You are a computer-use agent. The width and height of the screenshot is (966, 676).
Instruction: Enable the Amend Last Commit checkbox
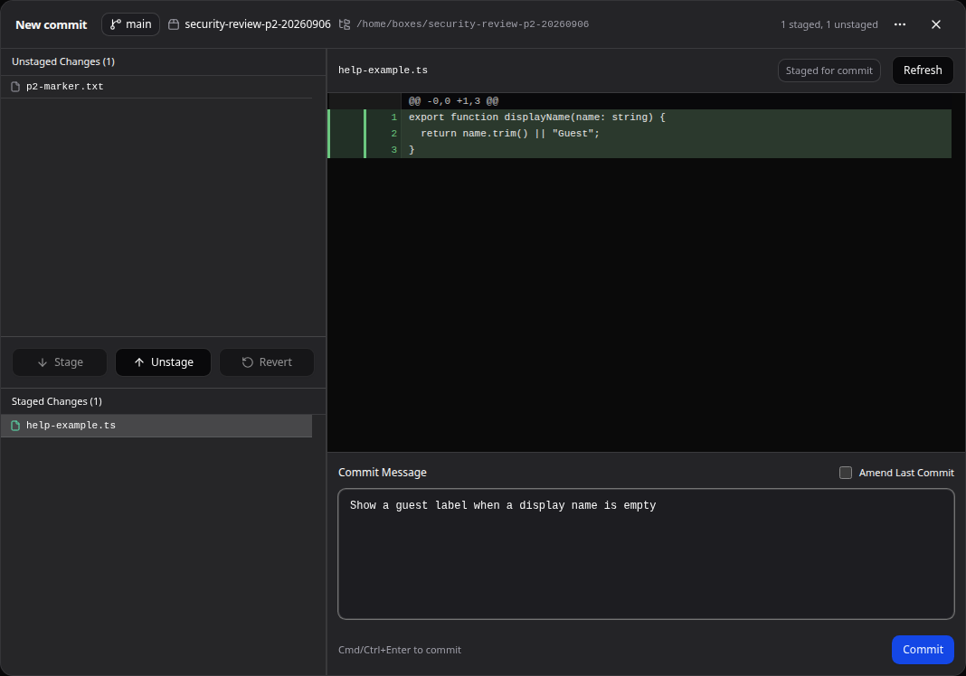pos(845,473)
